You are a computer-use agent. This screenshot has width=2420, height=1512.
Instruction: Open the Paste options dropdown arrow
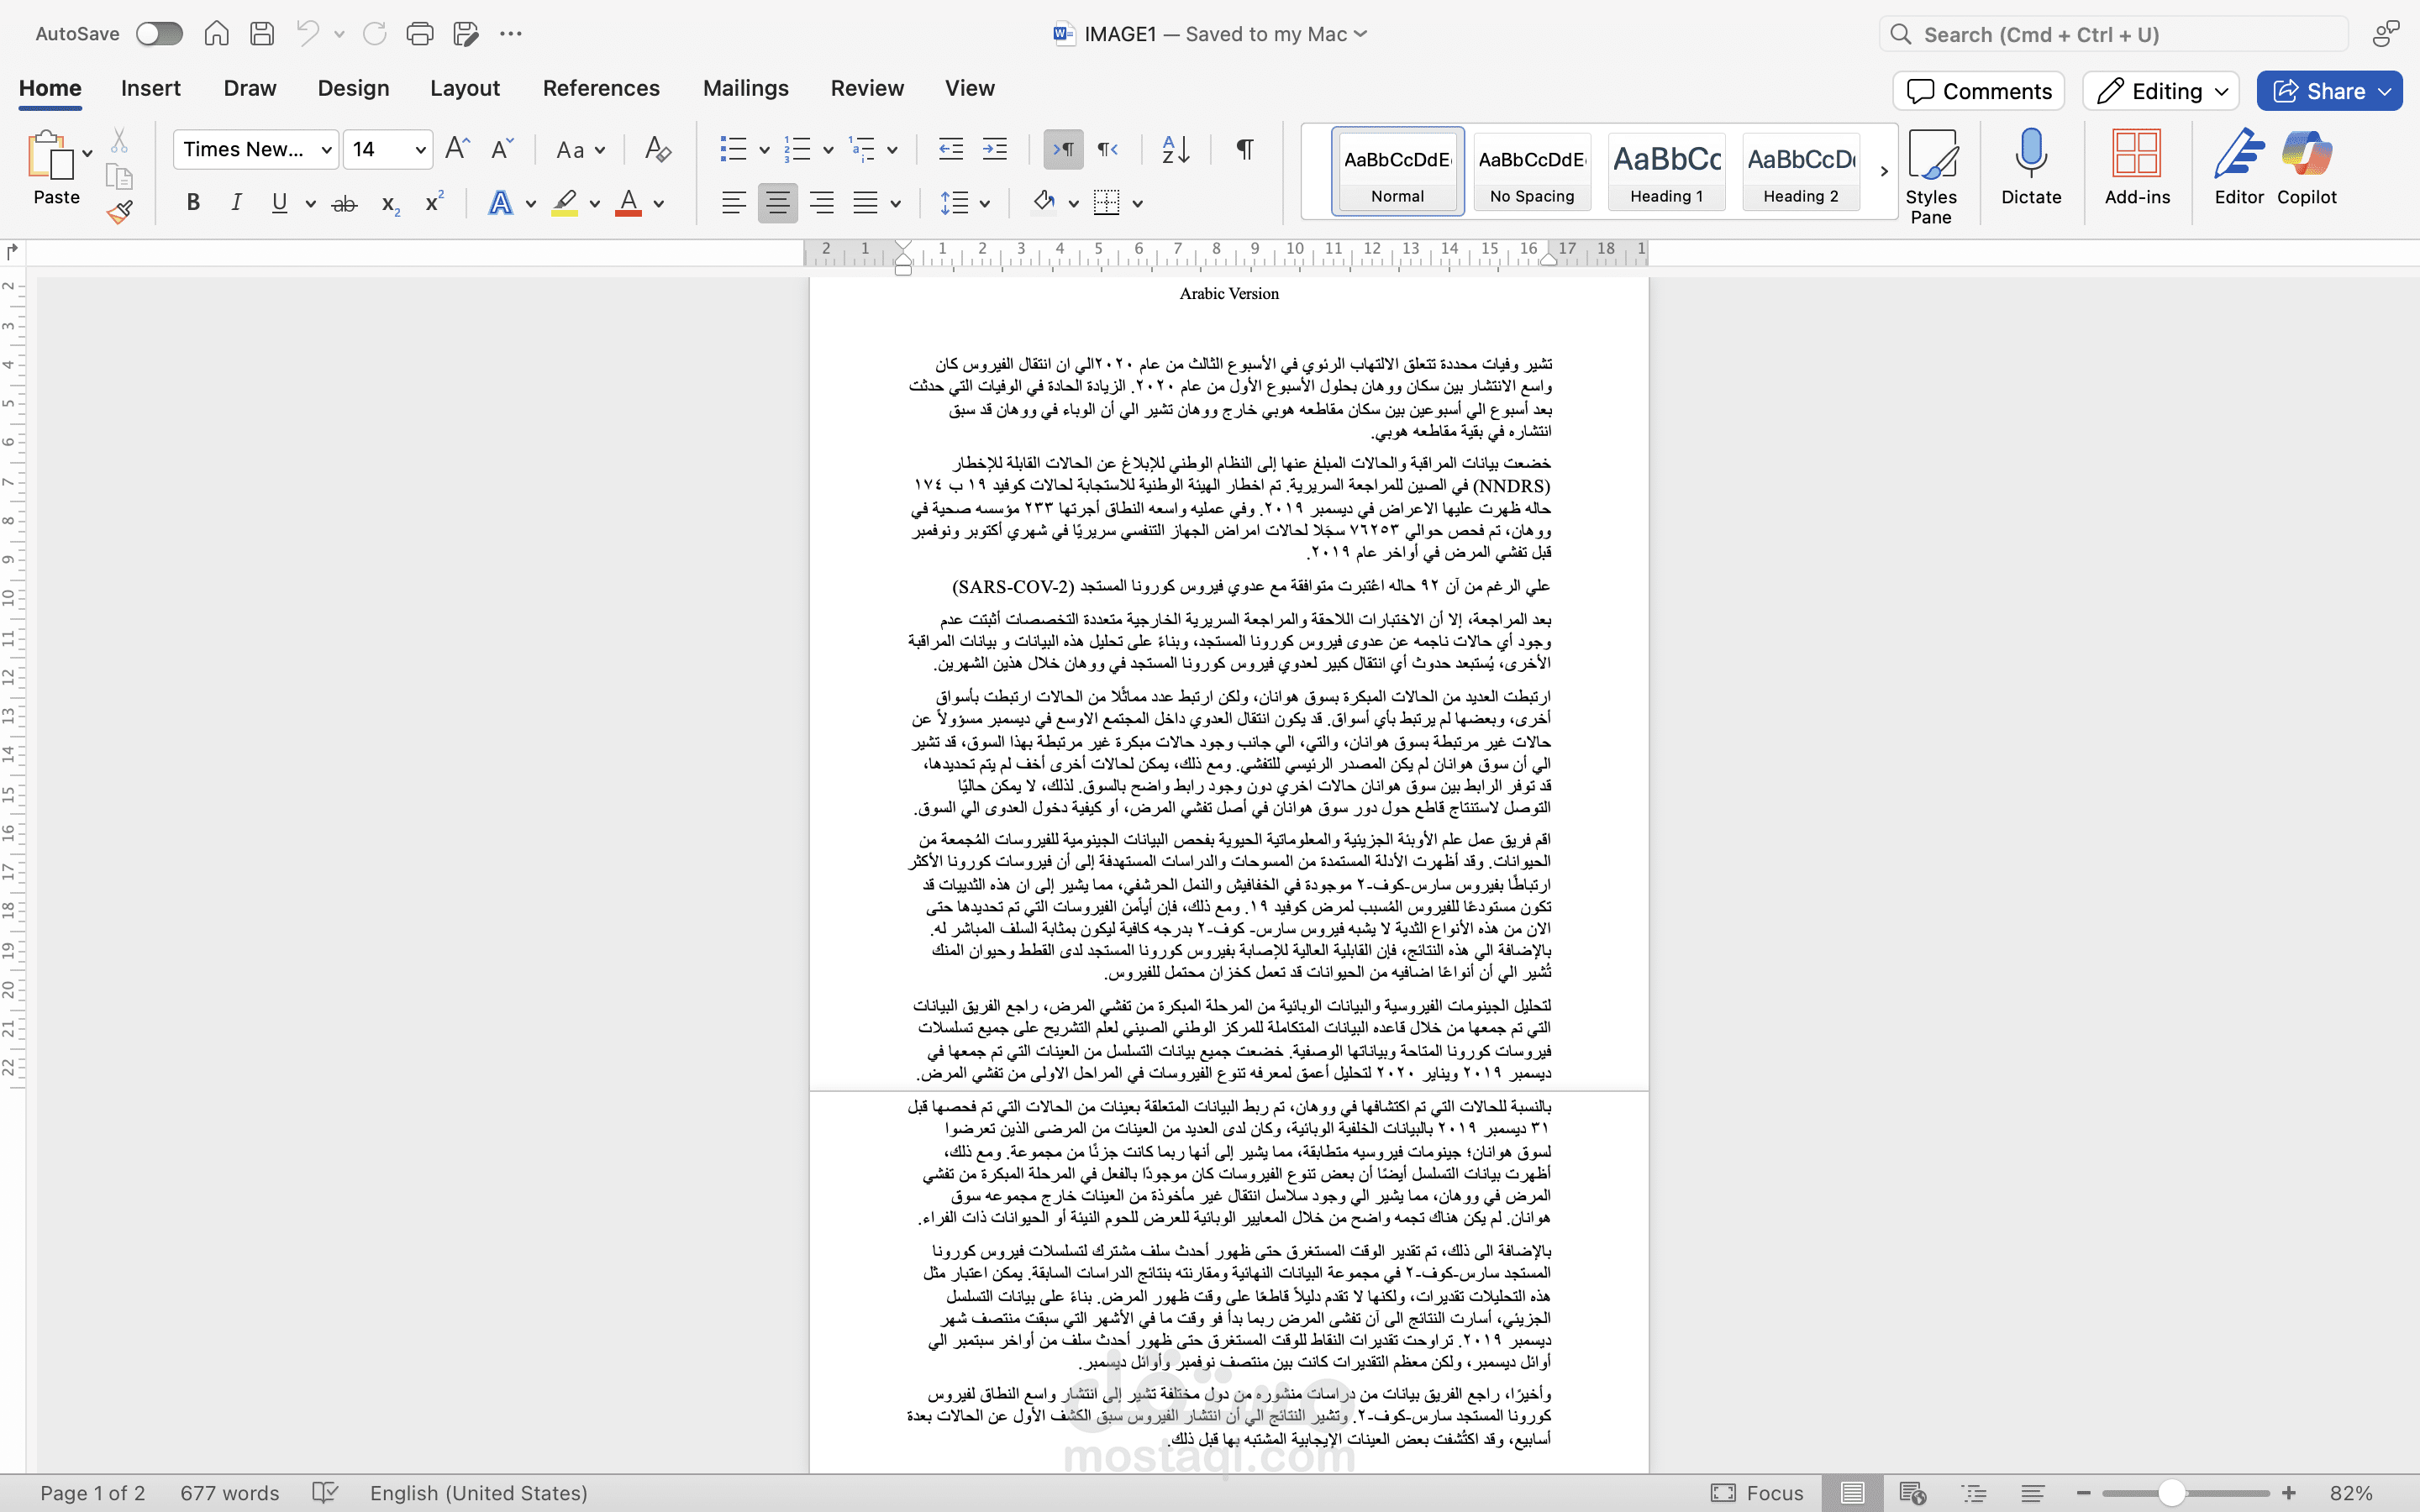pyautogui.click(x=88, y=153)
